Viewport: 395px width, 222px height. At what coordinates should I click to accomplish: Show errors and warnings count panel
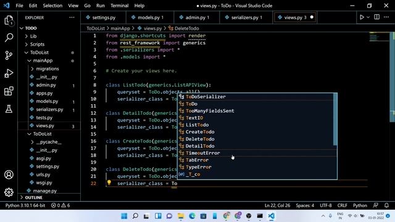pyautogui.click(x=60, y=205)
